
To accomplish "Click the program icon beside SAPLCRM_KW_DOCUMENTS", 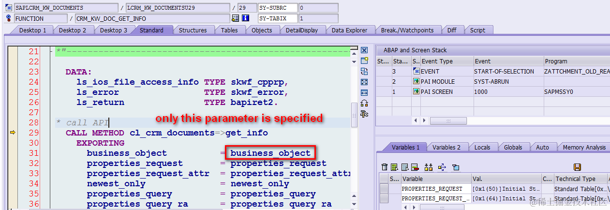I will pyautogui.click(x=9, y=8).
